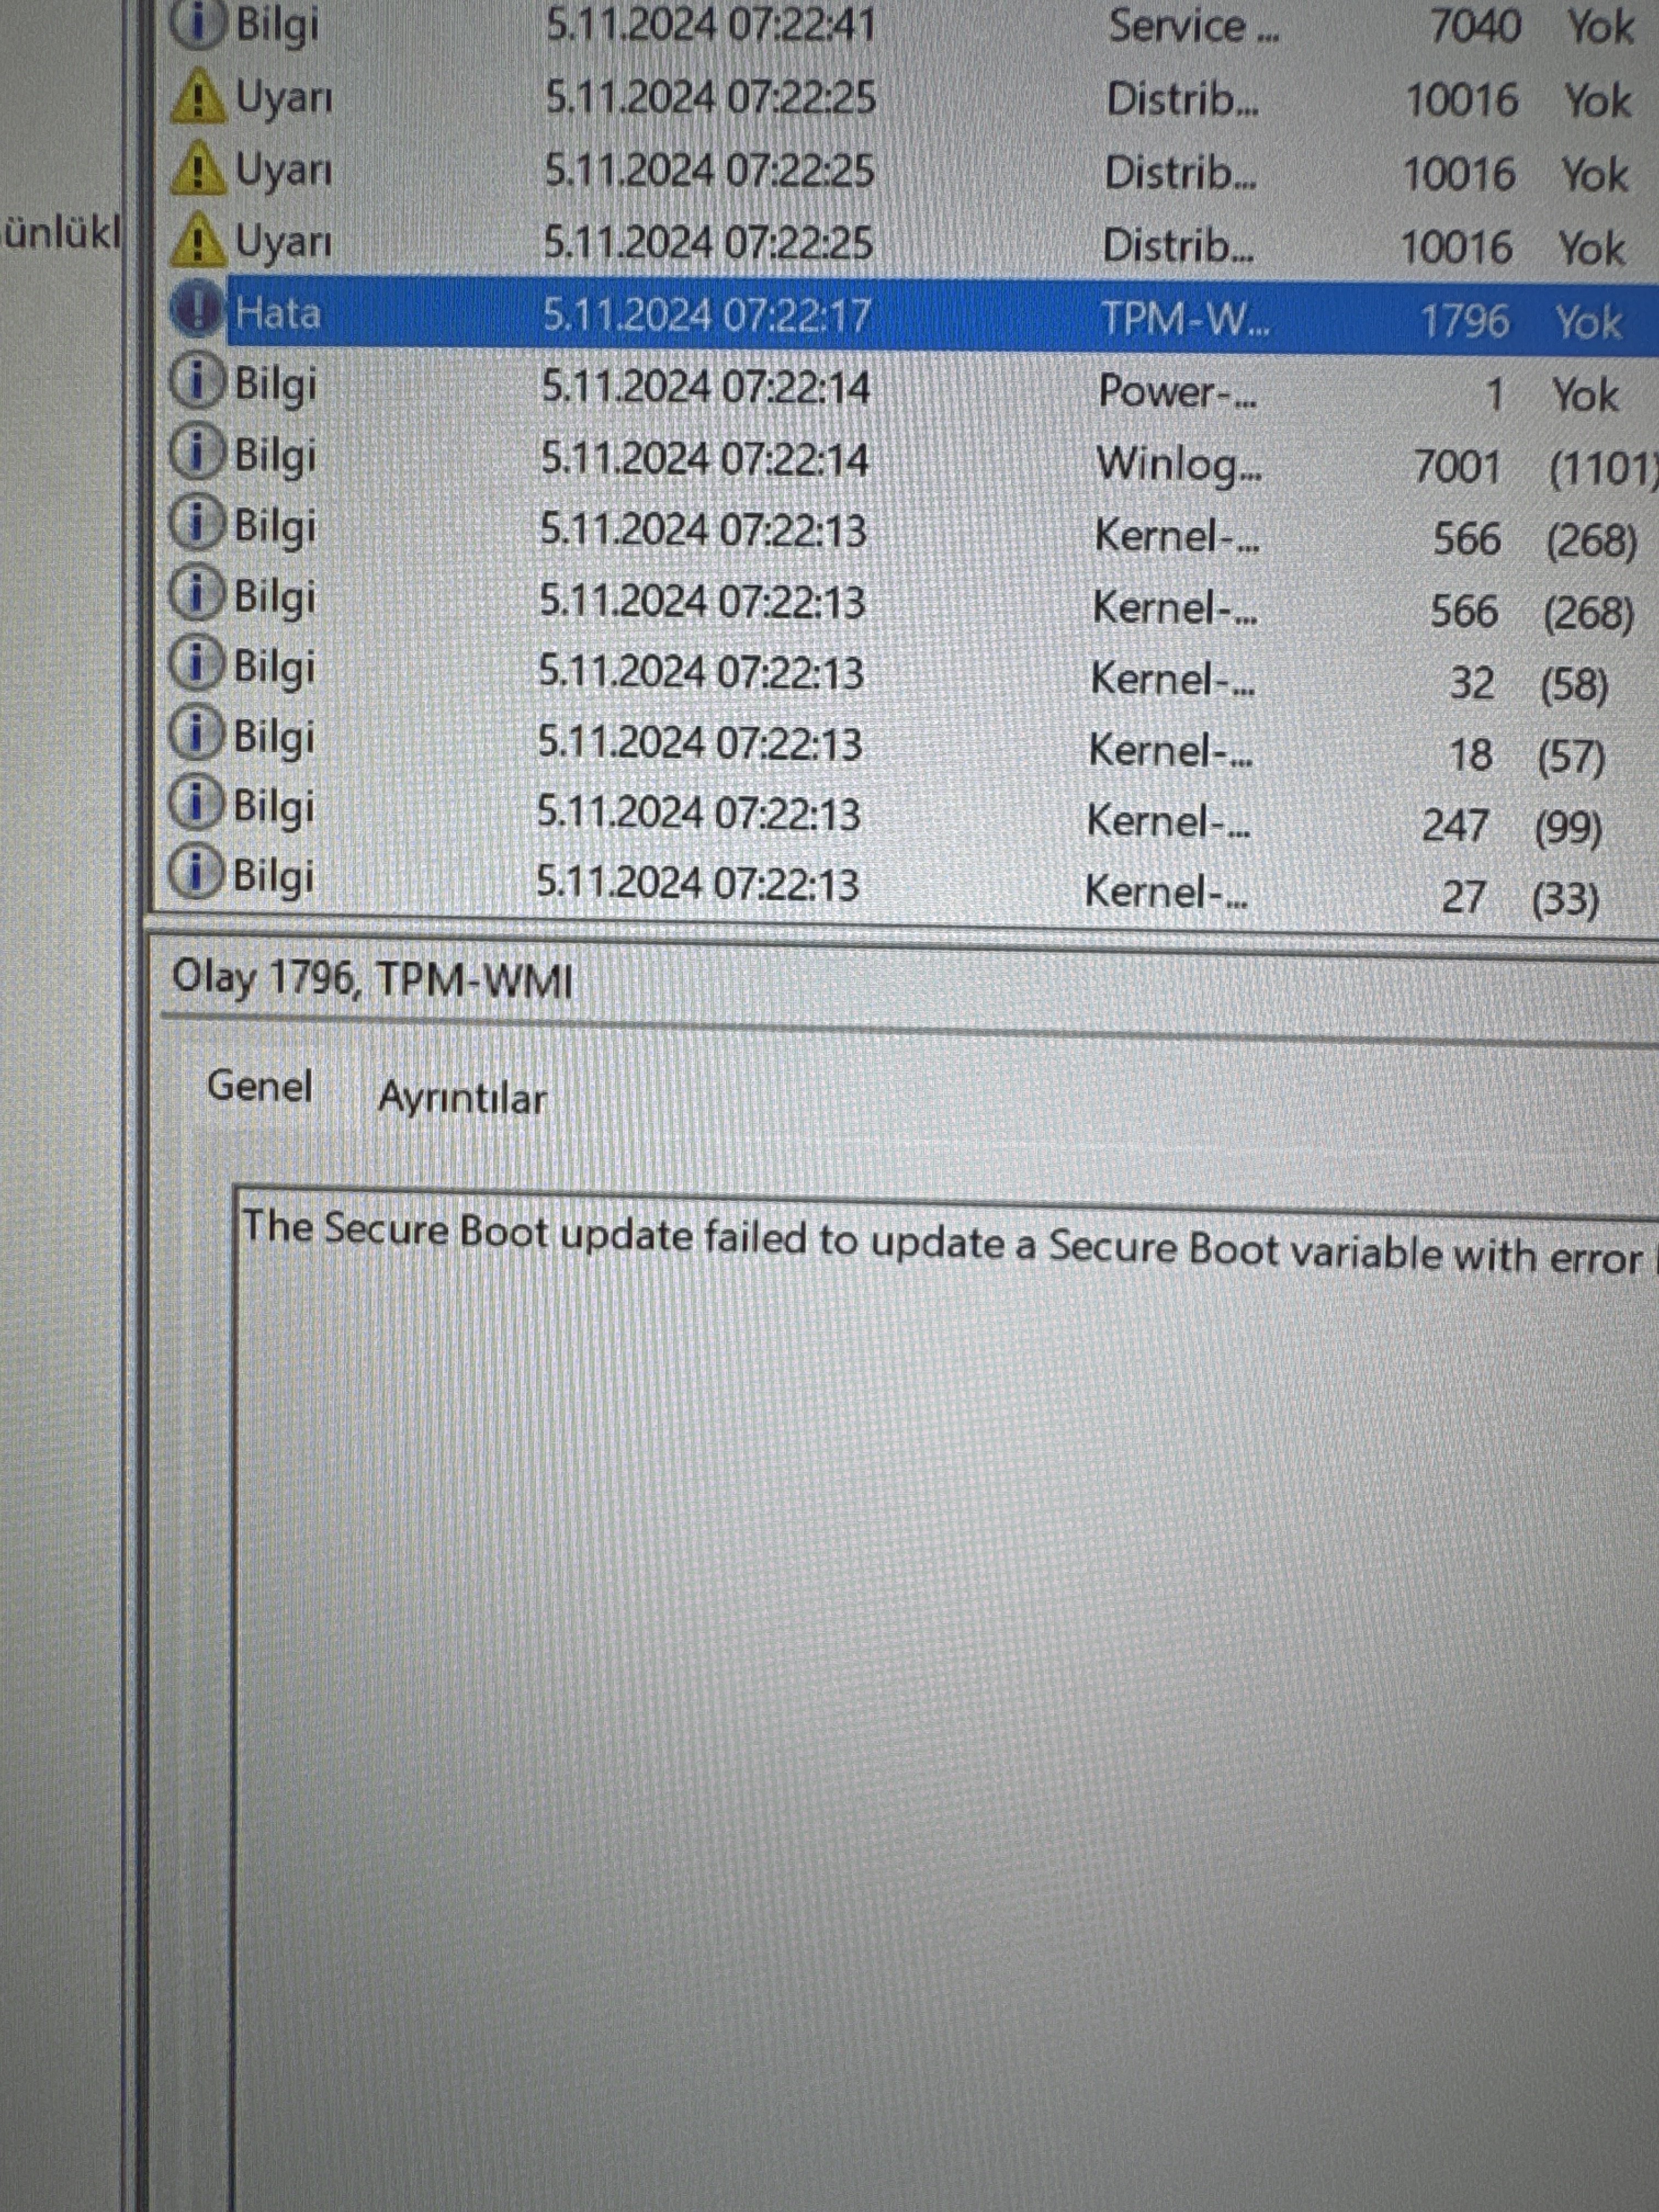Click the Power source event cell
1659x2212 pixels.
[x=1177, y=391]
